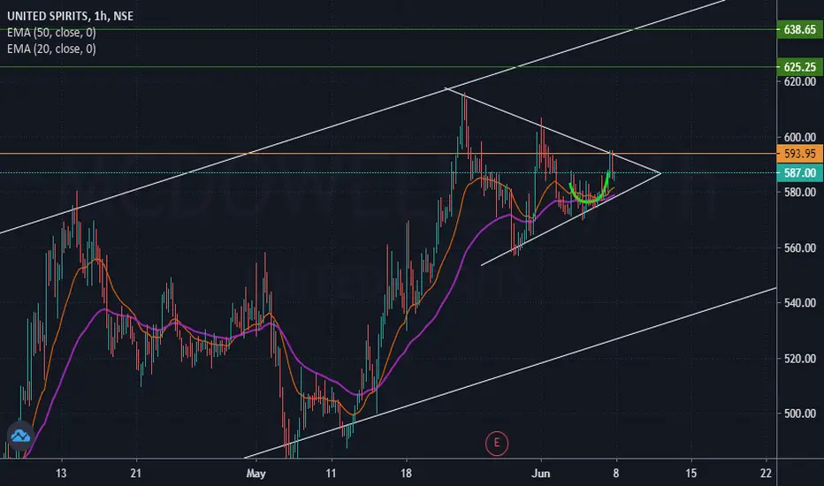
Task: Select the EMA (50, close, 0) legend
Action: pyautogui.click(x=51, y=33)
